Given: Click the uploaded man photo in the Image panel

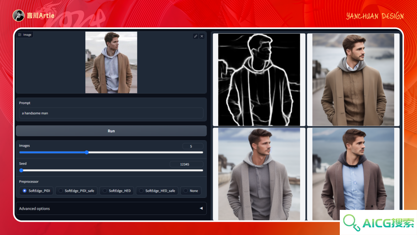Looking at the screenshot, I should coord(111,62).
